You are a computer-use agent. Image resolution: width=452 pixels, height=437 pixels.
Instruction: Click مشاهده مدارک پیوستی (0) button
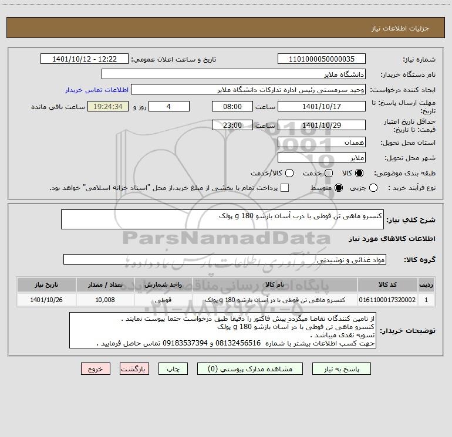point(250,369)
